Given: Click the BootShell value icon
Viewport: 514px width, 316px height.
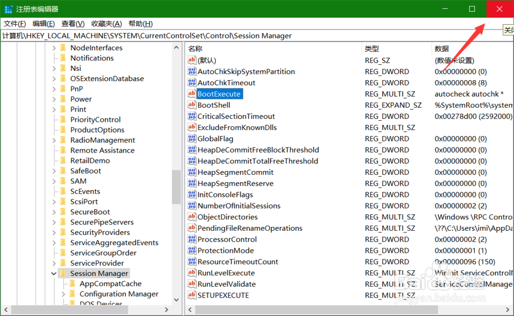Looking at the screenshot, I should [x=192, y=105].
